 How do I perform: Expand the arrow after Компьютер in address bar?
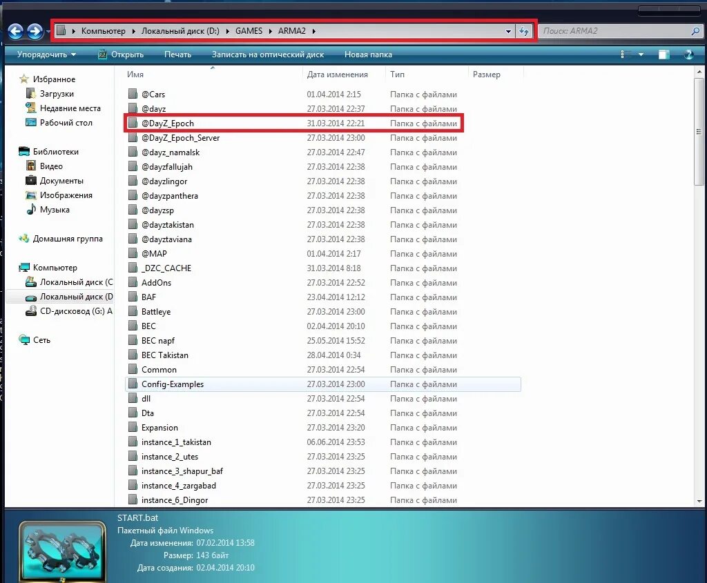click(133, 31)
